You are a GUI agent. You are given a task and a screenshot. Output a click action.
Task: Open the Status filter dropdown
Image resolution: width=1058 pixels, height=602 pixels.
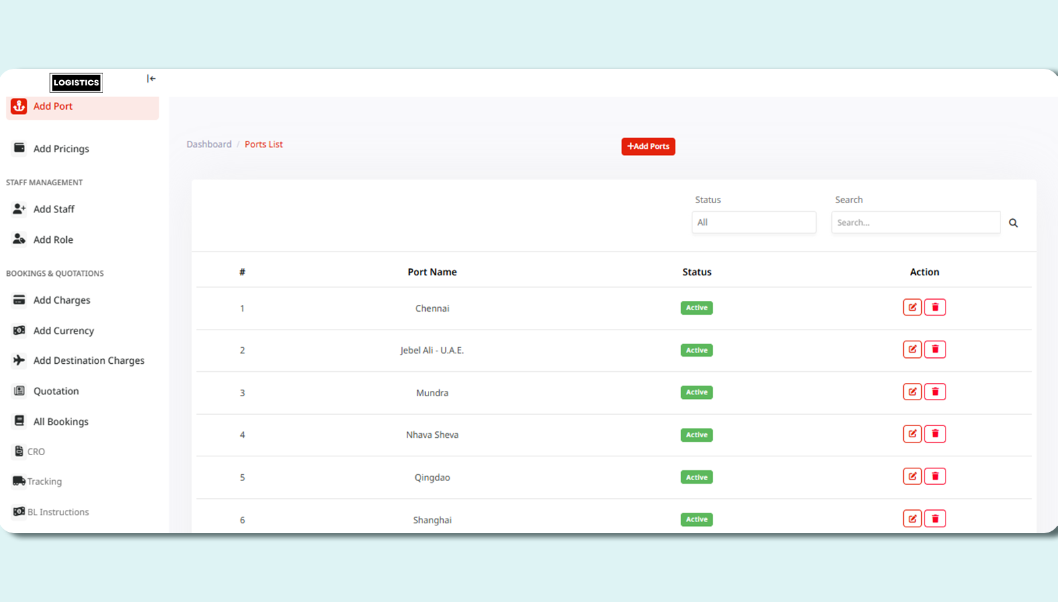pyautogui.click(x=753, y=222)
